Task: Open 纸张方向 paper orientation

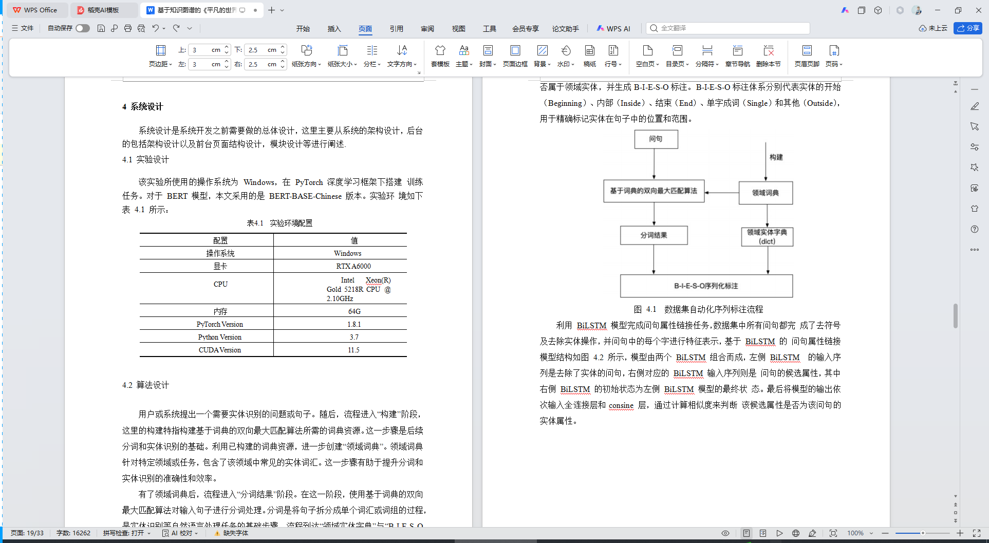Action: [x=306, y=56]
